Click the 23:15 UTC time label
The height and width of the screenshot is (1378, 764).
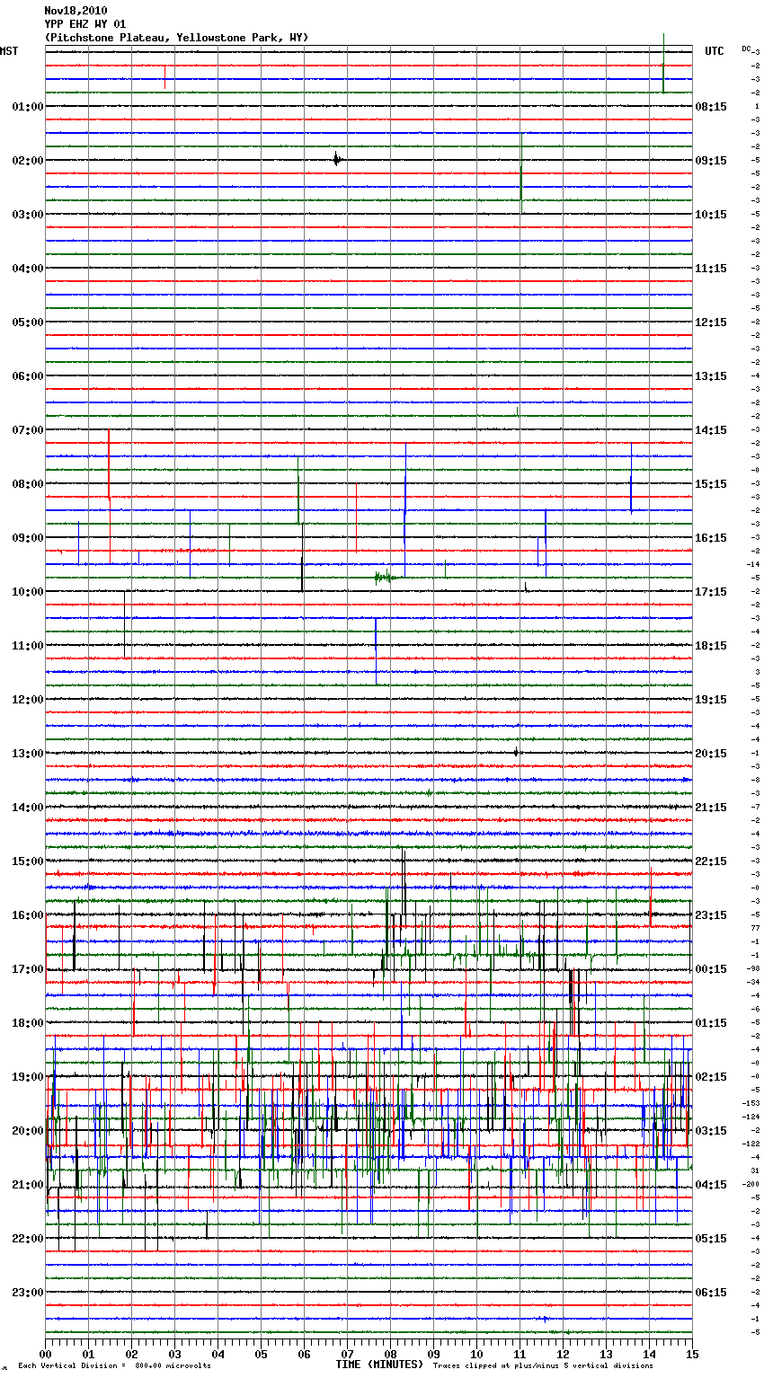711,915
